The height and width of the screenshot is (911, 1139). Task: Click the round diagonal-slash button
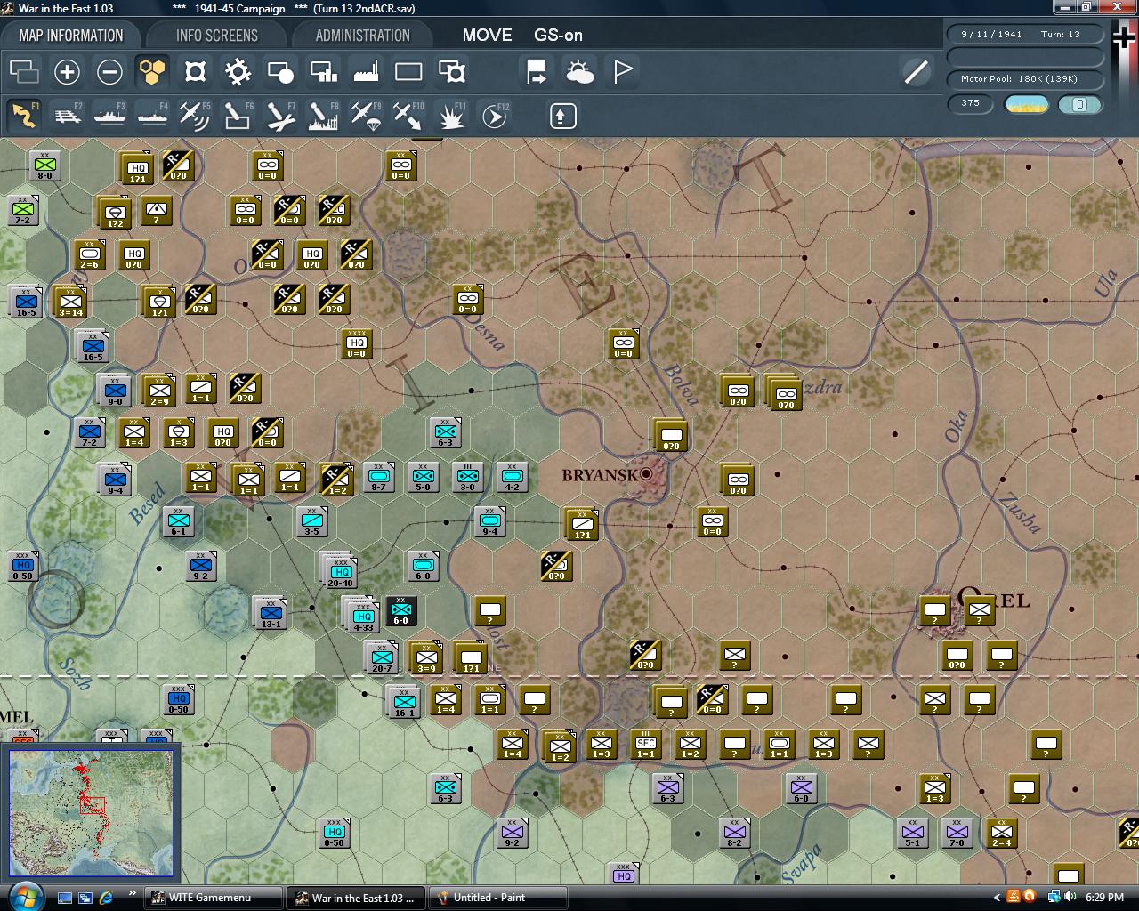pyautogui.click(x=916, y=71)
